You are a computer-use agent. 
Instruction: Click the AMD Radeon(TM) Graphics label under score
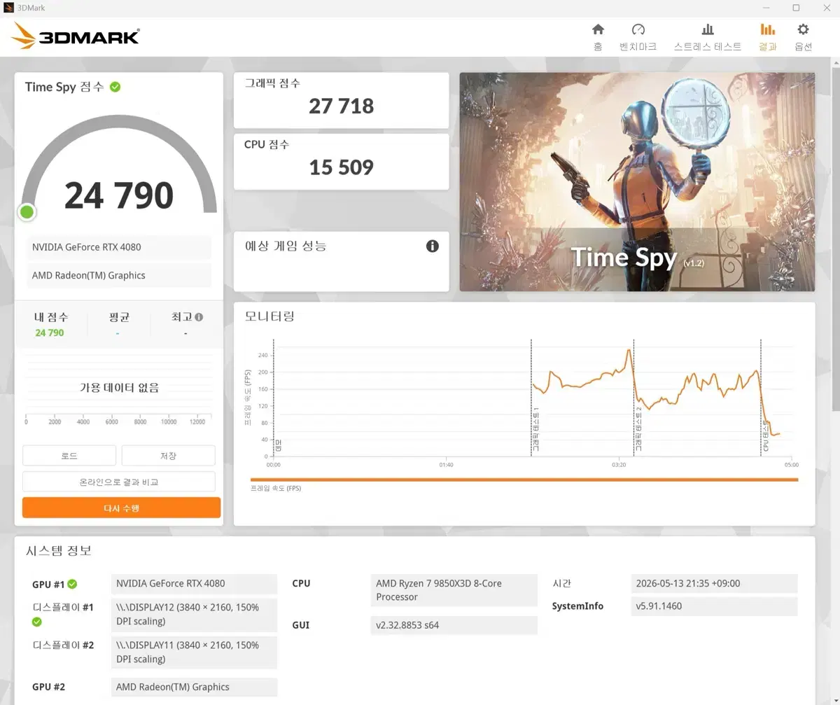click(119, 275)
